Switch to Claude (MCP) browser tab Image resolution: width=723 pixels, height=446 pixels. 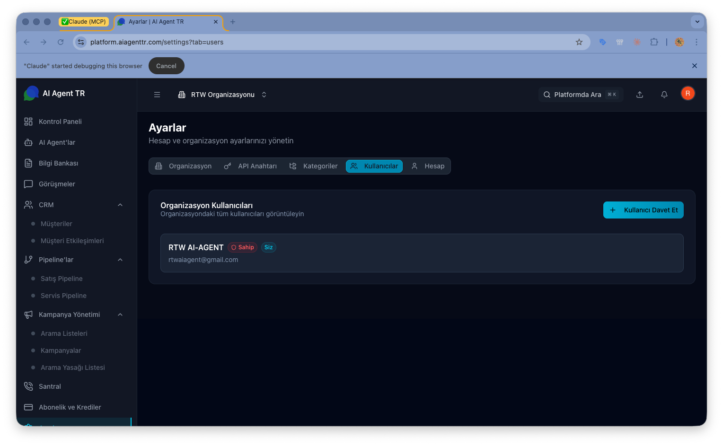tap(84, 22)
